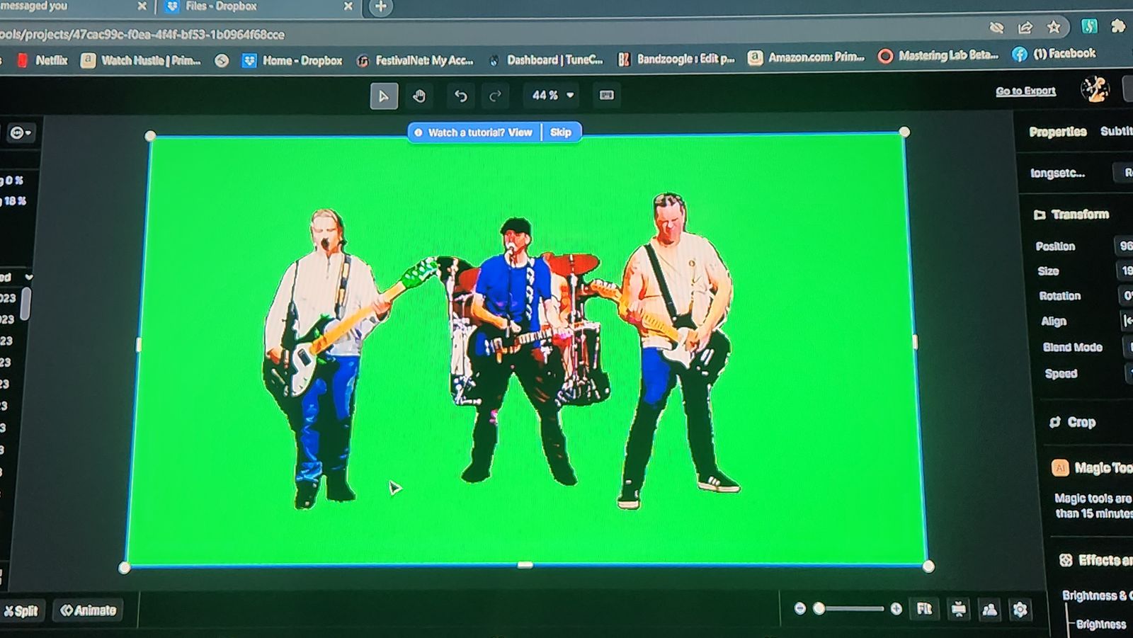Click the Split button
Image resolution: width=1133 pixels, height=638 pixels.
click(x=21, y=611)
